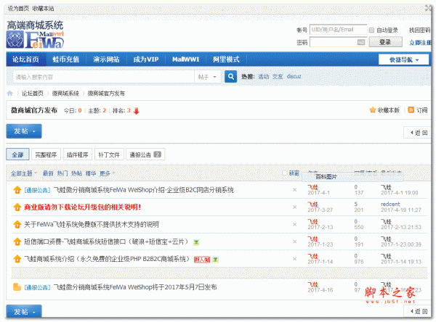436x322 pixels.
Task: Click image attachment icon on 短信端口资费 thread
Action: click(x=196, y=242)
